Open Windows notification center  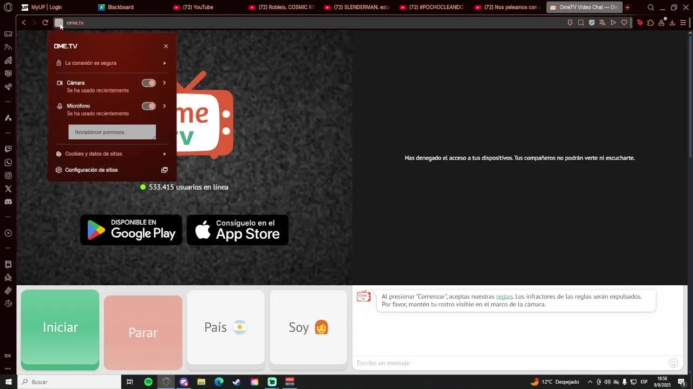point(682,382)
